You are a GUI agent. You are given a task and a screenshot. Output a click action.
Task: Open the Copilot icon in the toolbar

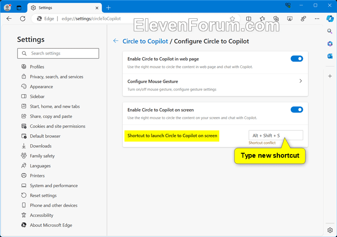330,19
